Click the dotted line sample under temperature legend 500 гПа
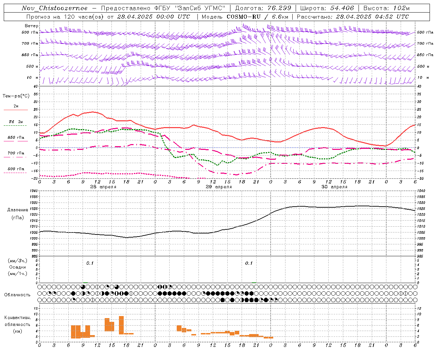The image size is (435, 348). (16, 173)
